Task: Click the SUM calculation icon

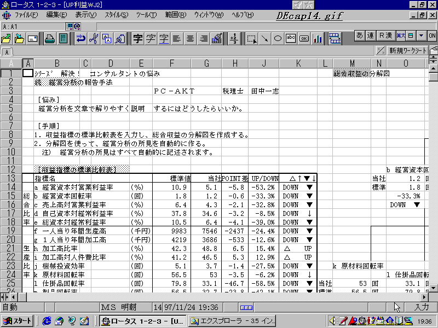Action: [234, 38]
